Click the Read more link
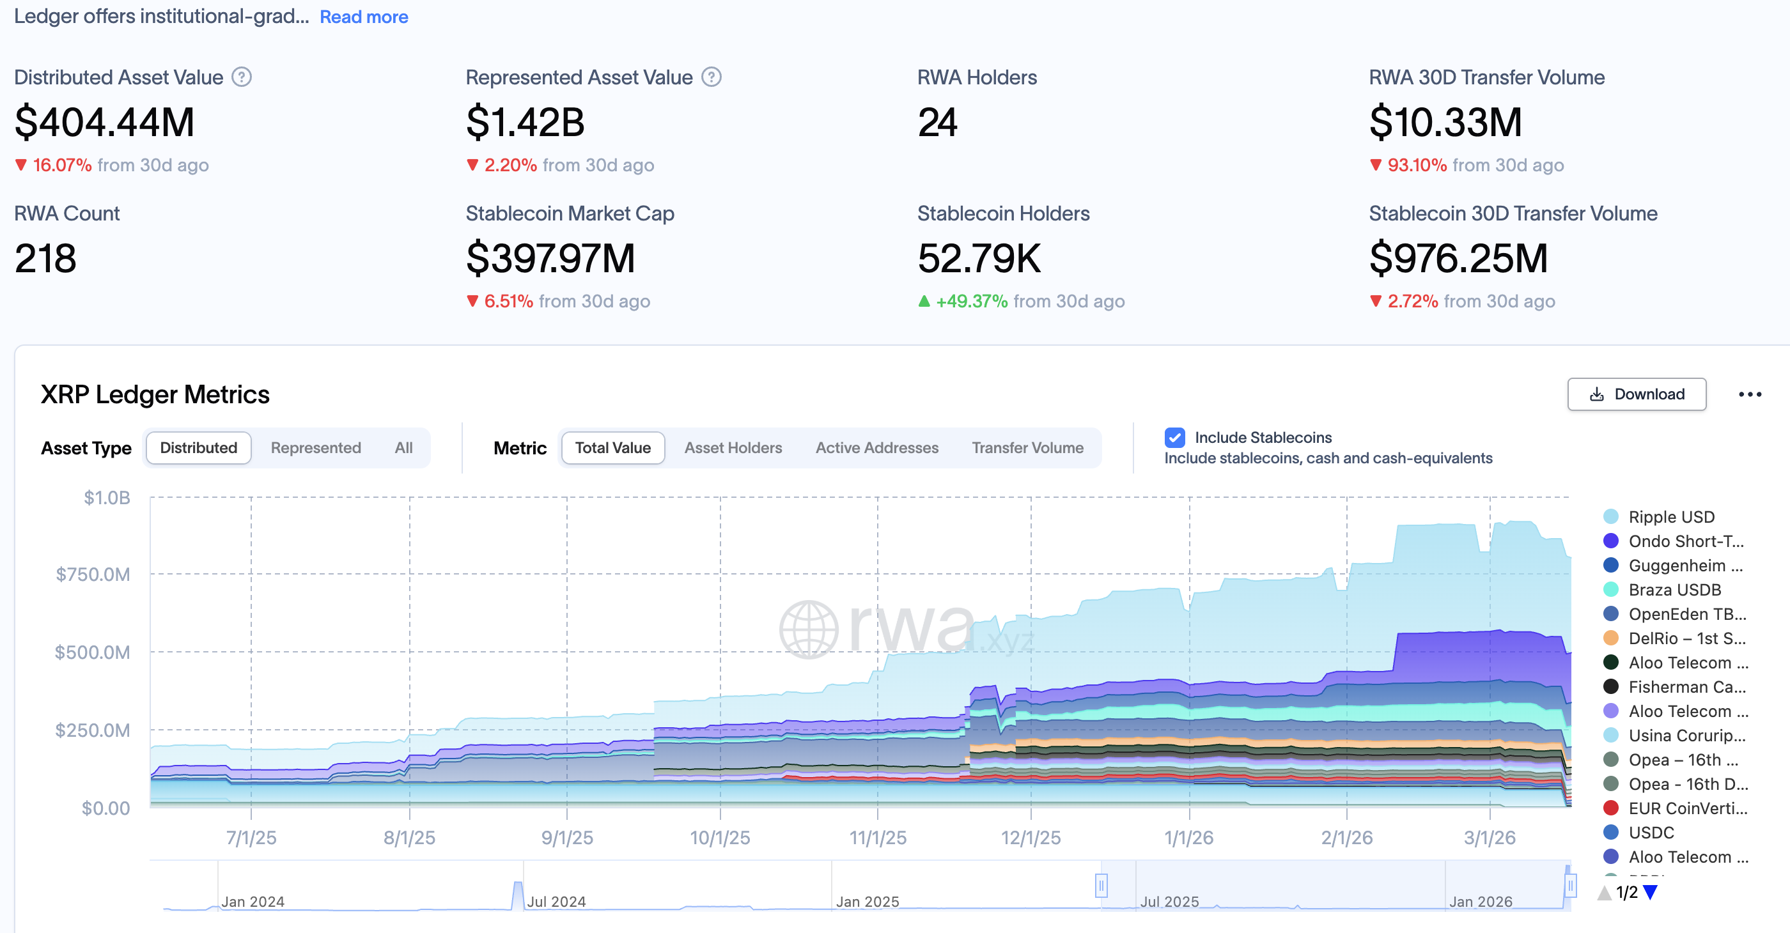The width and height of the screenshot is (1790, 933). click(x=363, y=17)
